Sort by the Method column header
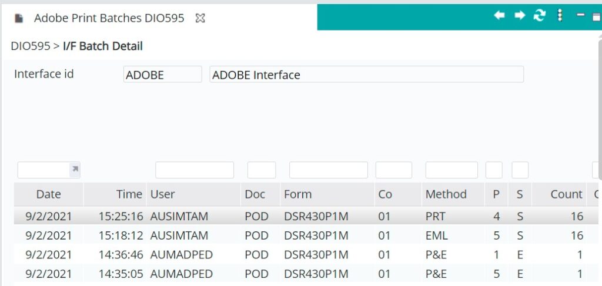602x286 pixels. [453, 194]
